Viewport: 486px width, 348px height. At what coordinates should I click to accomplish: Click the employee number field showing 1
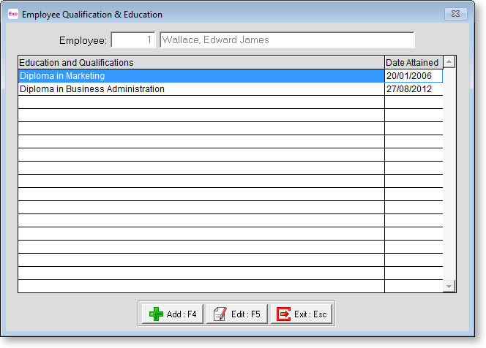point(132,40)
